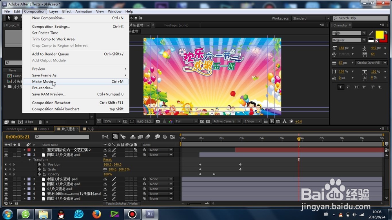Viewport: 392px width, 220px height.
Task: Open the Active Camera view dropdown
Action: pyautogui.click(x=227, y=121)
